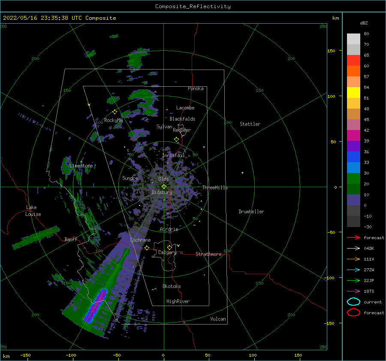Click the Limestone label

click(81, 166)
